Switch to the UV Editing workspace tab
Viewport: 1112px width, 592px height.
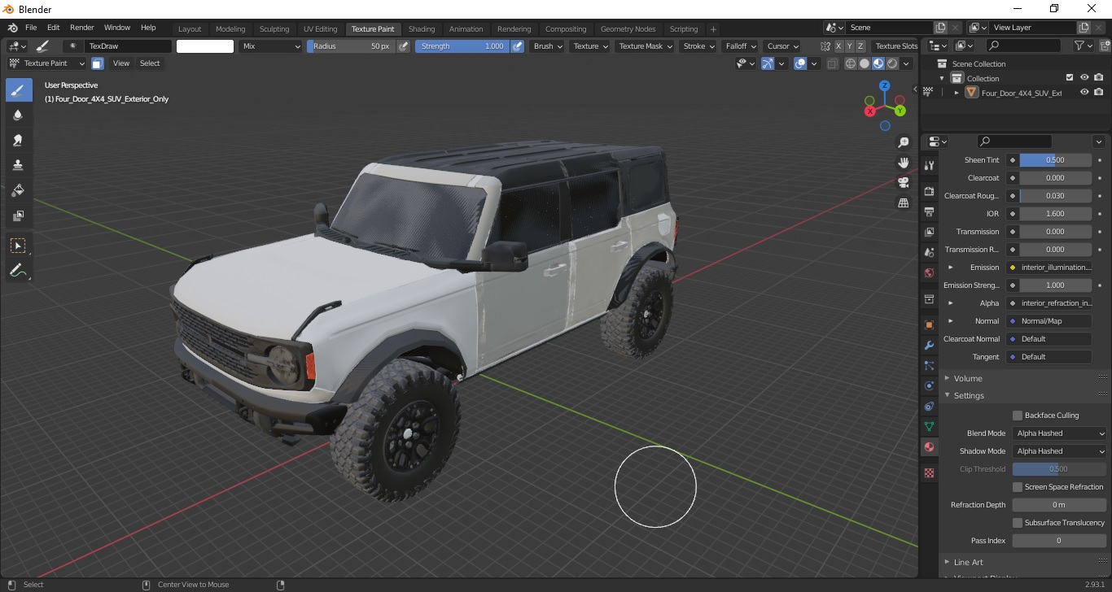(x=320, y=29)
